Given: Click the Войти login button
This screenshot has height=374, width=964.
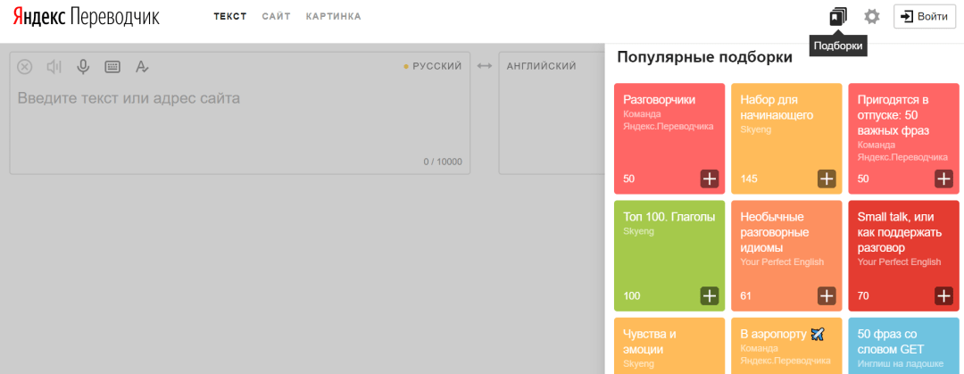Looking at the screenshot, I should coord(925,17).
